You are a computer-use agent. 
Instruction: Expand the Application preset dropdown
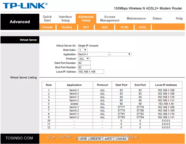[120, 54]
